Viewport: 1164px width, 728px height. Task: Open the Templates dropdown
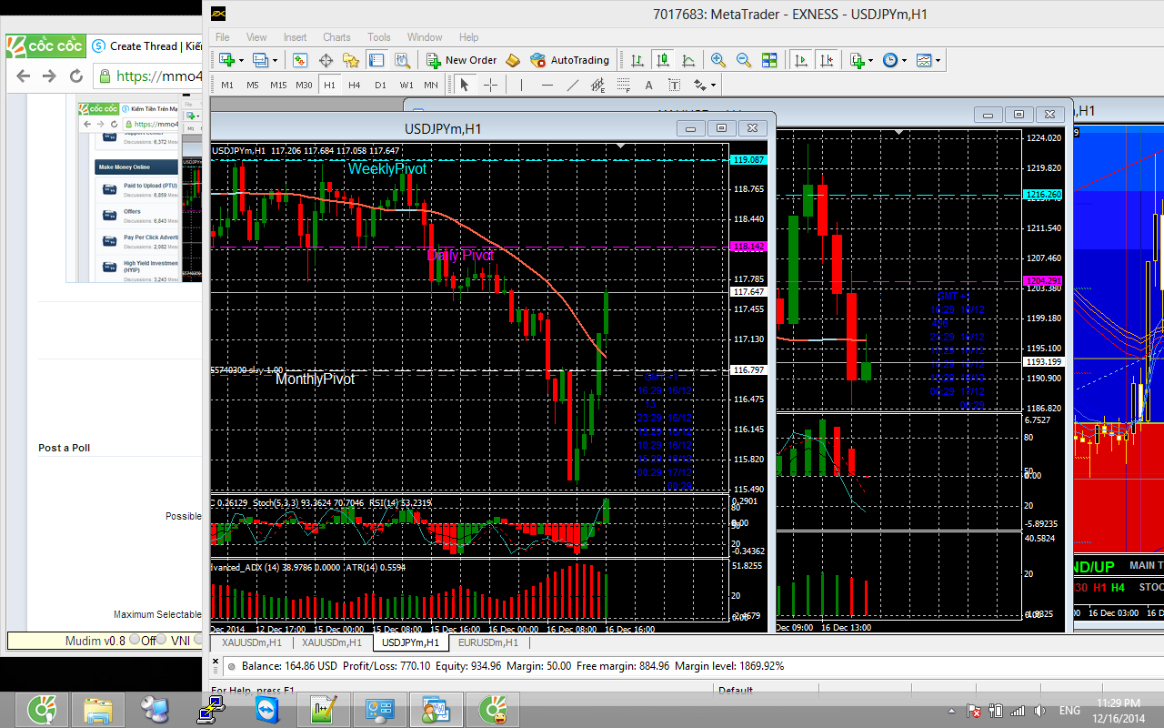[928, 60]
